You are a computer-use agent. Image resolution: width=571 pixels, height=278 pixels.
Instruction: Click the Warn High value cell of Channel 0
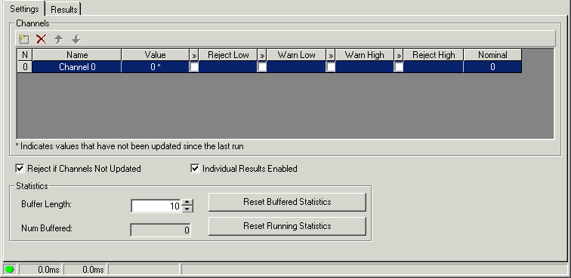365,67
